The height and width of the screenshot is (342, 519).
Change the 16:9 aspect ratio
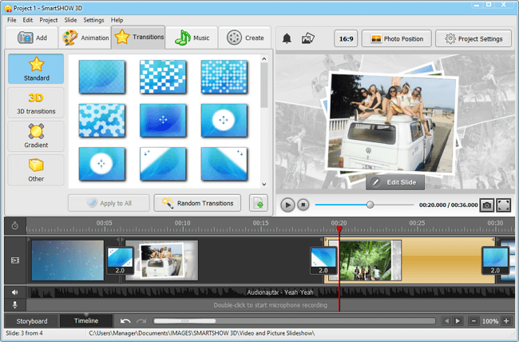pos(346,39)
